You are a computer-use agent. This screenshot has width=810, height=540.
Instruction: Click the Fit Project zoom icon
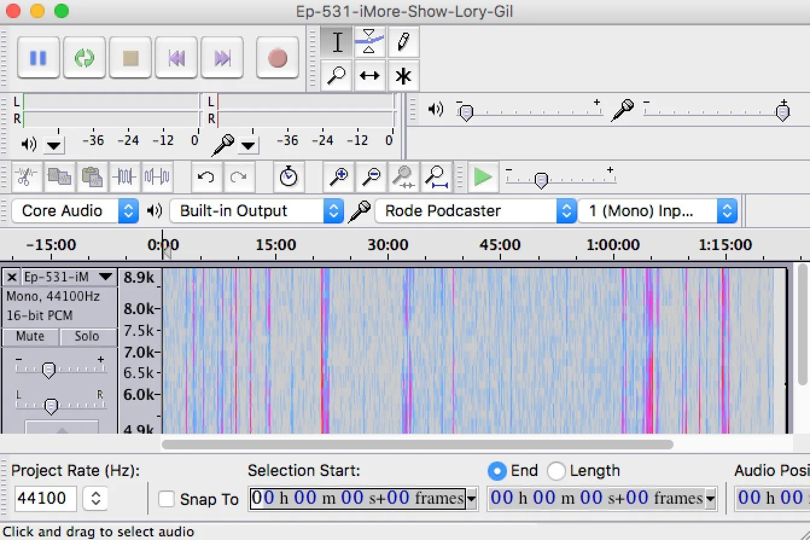point(435,177)
